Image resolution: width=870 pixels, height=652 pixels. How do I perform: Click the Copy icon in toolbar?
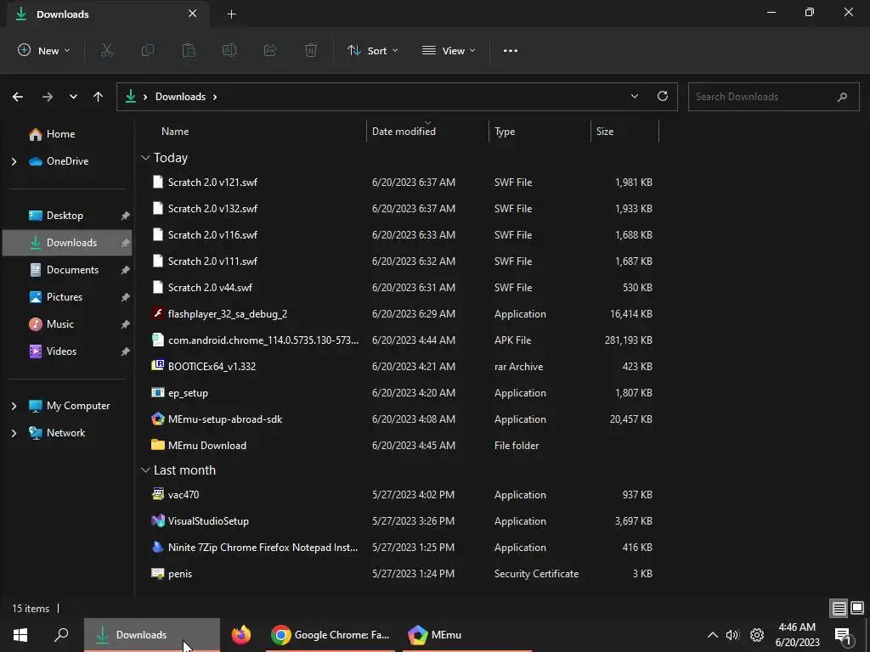point(148,50)
